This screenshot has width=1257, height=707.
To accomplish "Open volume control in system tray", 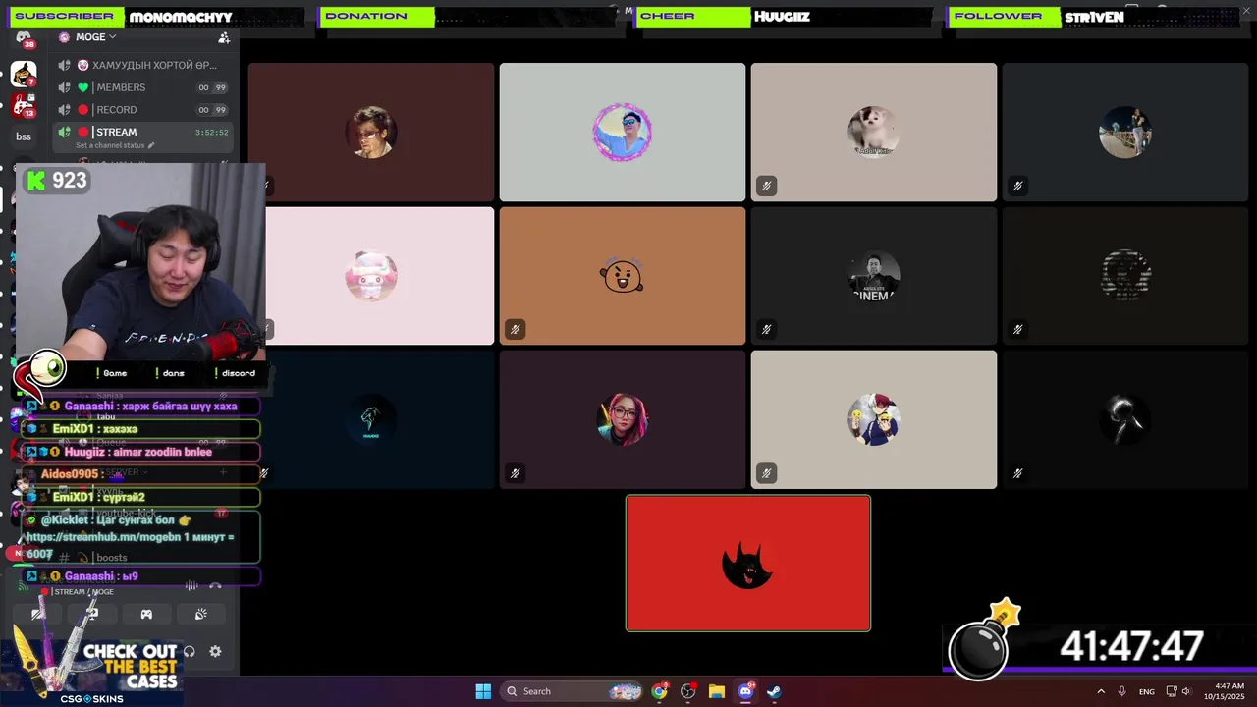I will pos(1186,691).
